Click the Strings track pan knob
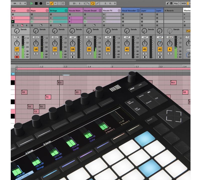The image size is (201, 180). pos(55,43)
